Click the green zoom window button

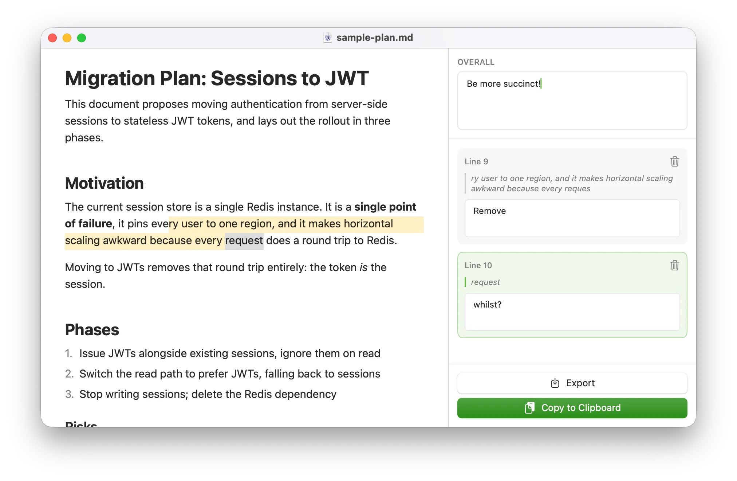tap(82, 38)
